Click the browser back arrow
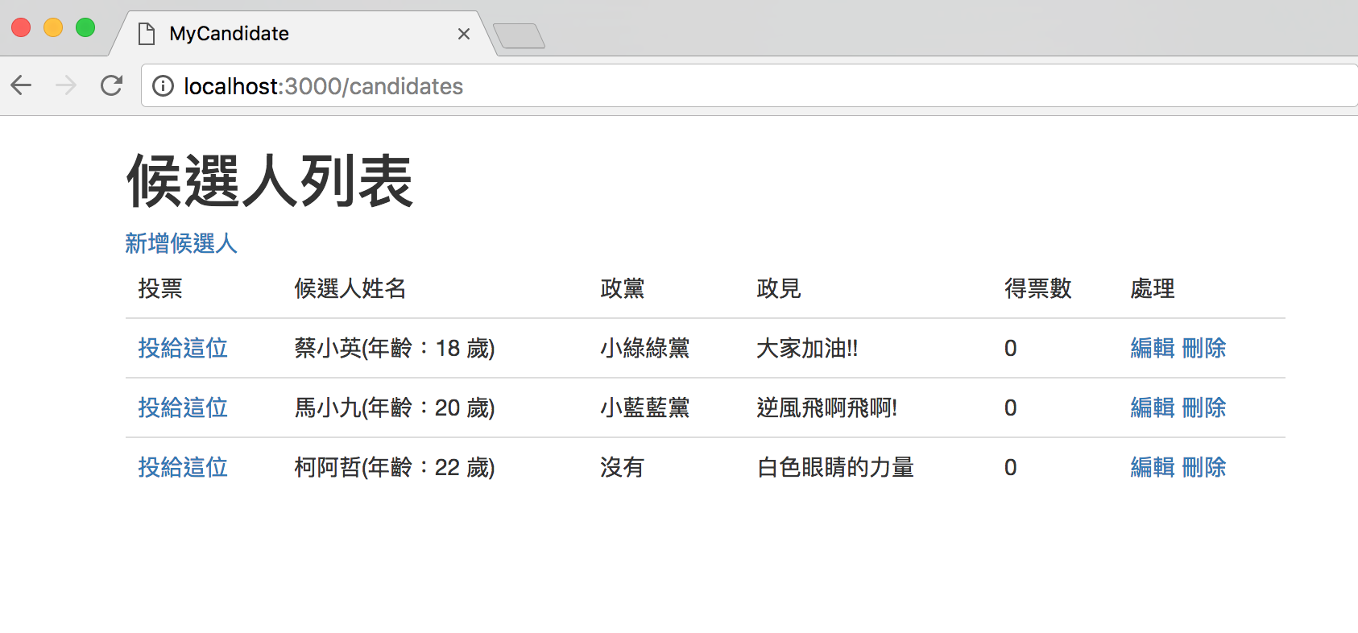The height and width of the screenshot is (633, 1358). pyautogui.click(x=22, y=85)
